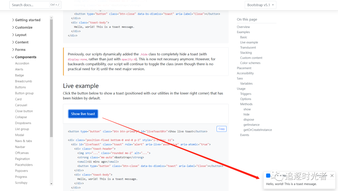Click the Ctrl + / shortcut badge
338x191 pixels.
[x=54, y=5]
